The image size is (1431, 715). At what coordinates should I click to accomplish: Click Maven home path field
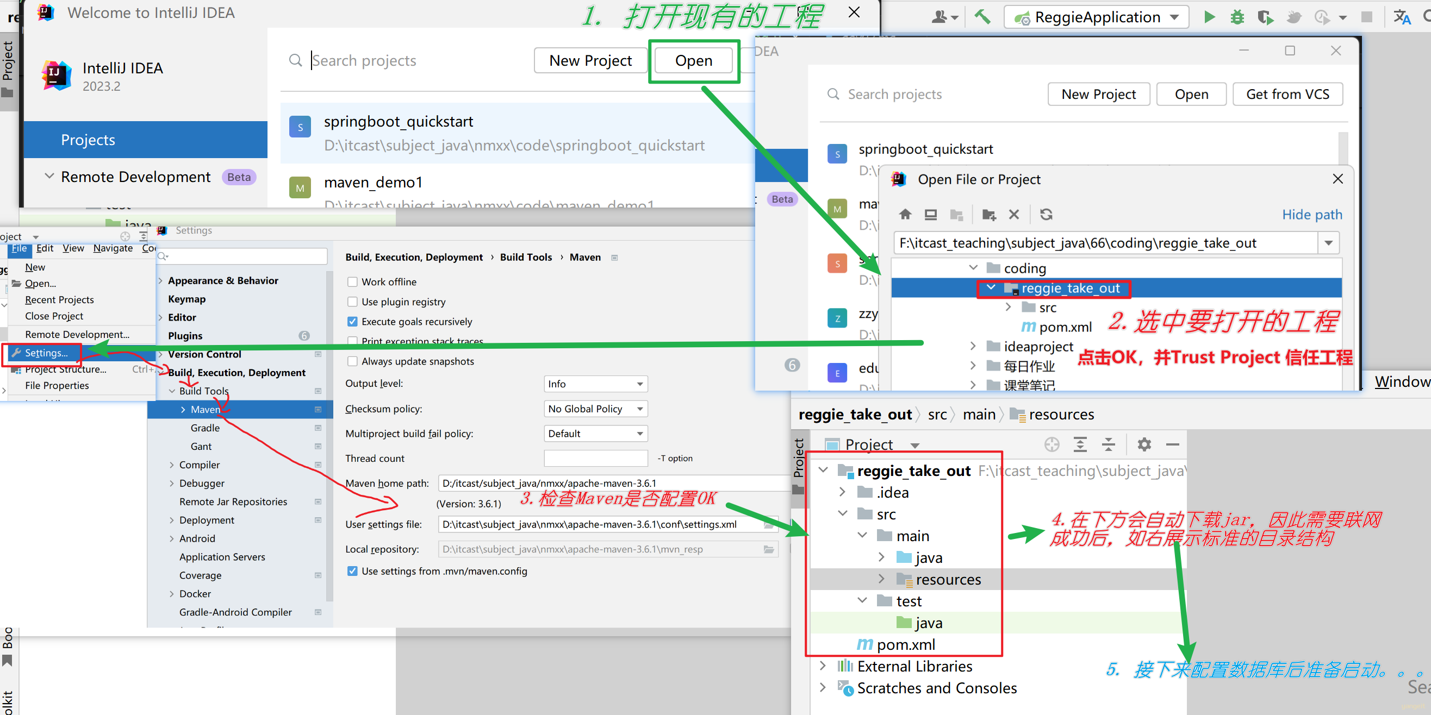pos(614,484)
